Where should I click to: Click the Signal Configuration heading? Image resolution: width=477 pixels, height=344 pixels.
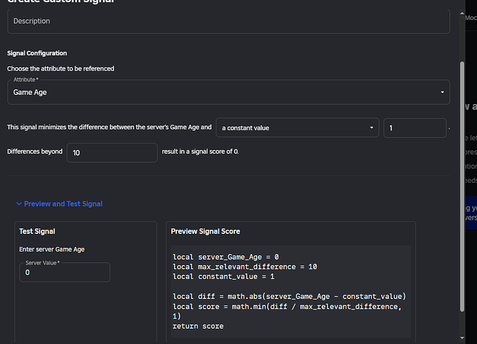37,53
